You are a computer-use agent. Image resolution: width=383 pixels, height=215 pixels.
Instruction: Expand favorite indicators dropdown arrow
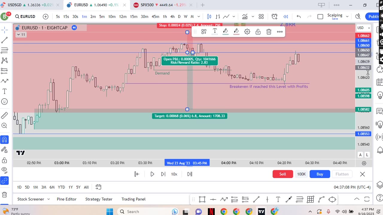coord(253,16)
